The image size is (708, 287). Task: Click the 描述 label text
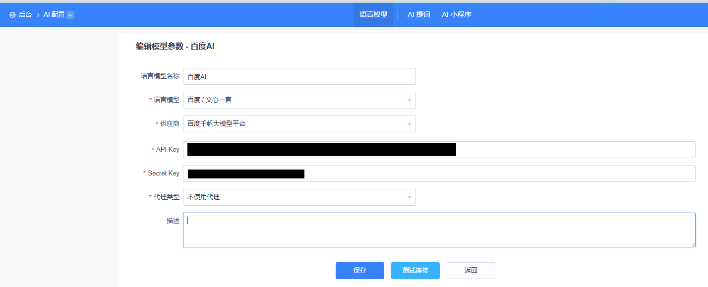point(173,221)
